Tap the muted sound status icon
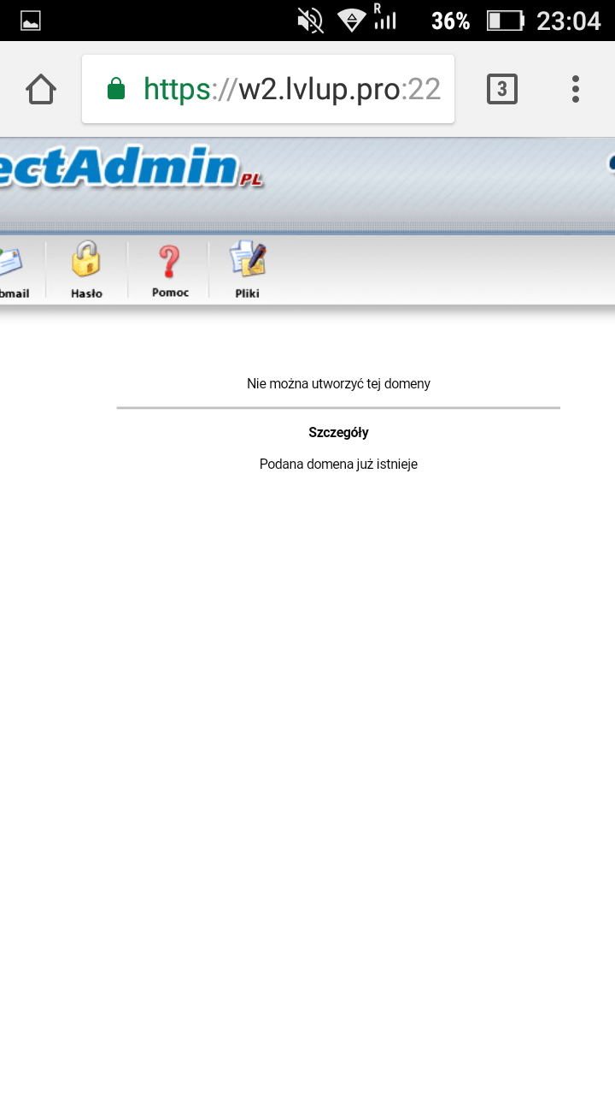Screen dimensions: 615x1095 pos(310,21)
